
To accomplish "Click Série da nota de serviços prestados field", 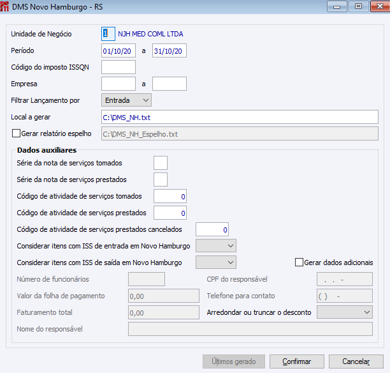I will click(x=161, y=179).
